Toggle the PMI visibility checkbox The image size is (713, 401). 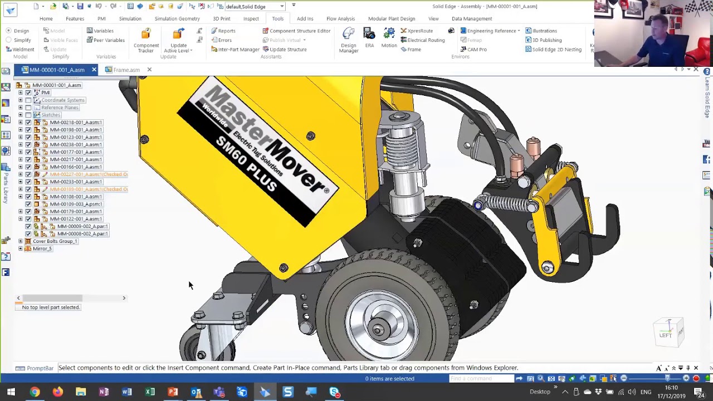click(x=28, y=92)
